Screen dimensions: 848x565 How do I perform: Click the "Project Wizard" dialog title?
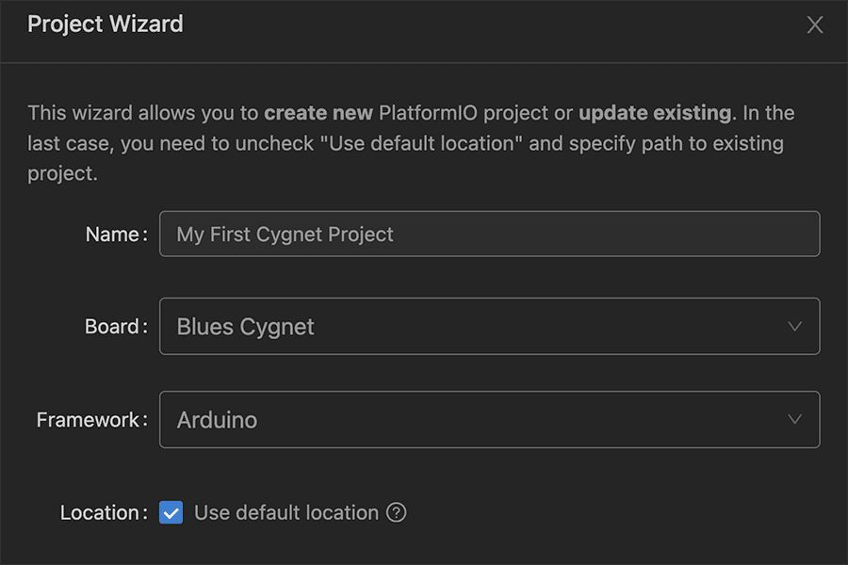(x=106, y=24)
